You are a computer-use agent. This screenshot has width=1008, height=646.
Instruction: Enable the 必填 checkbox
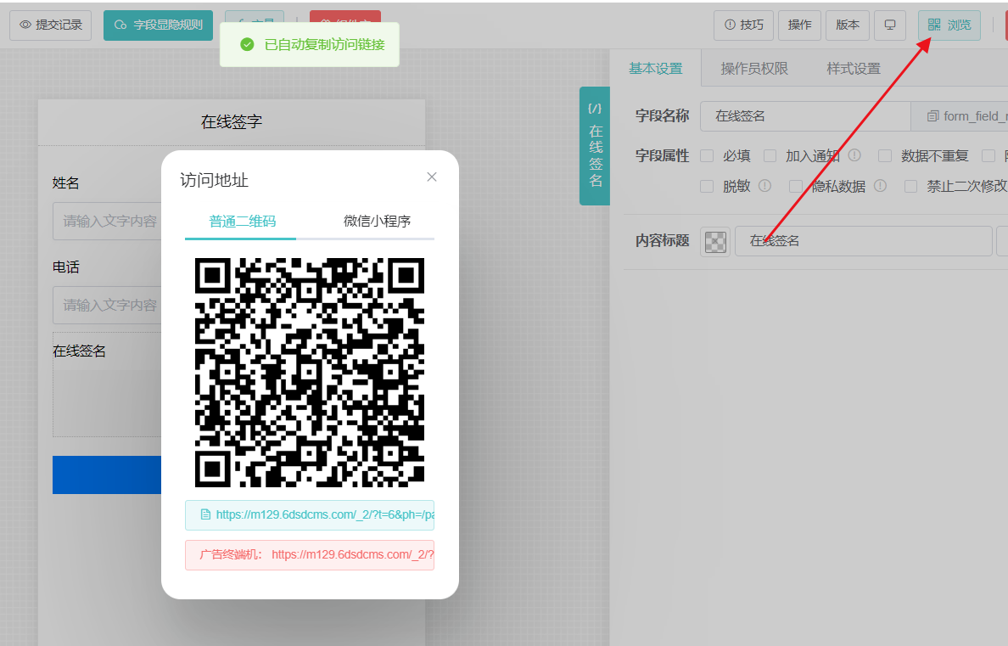(x=707, y=155)
